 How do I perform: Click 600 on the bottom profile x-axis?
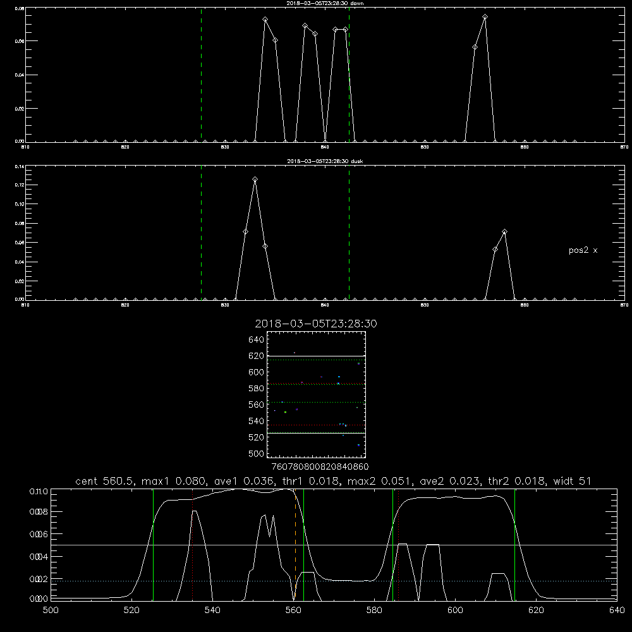[x=455, y=611]
